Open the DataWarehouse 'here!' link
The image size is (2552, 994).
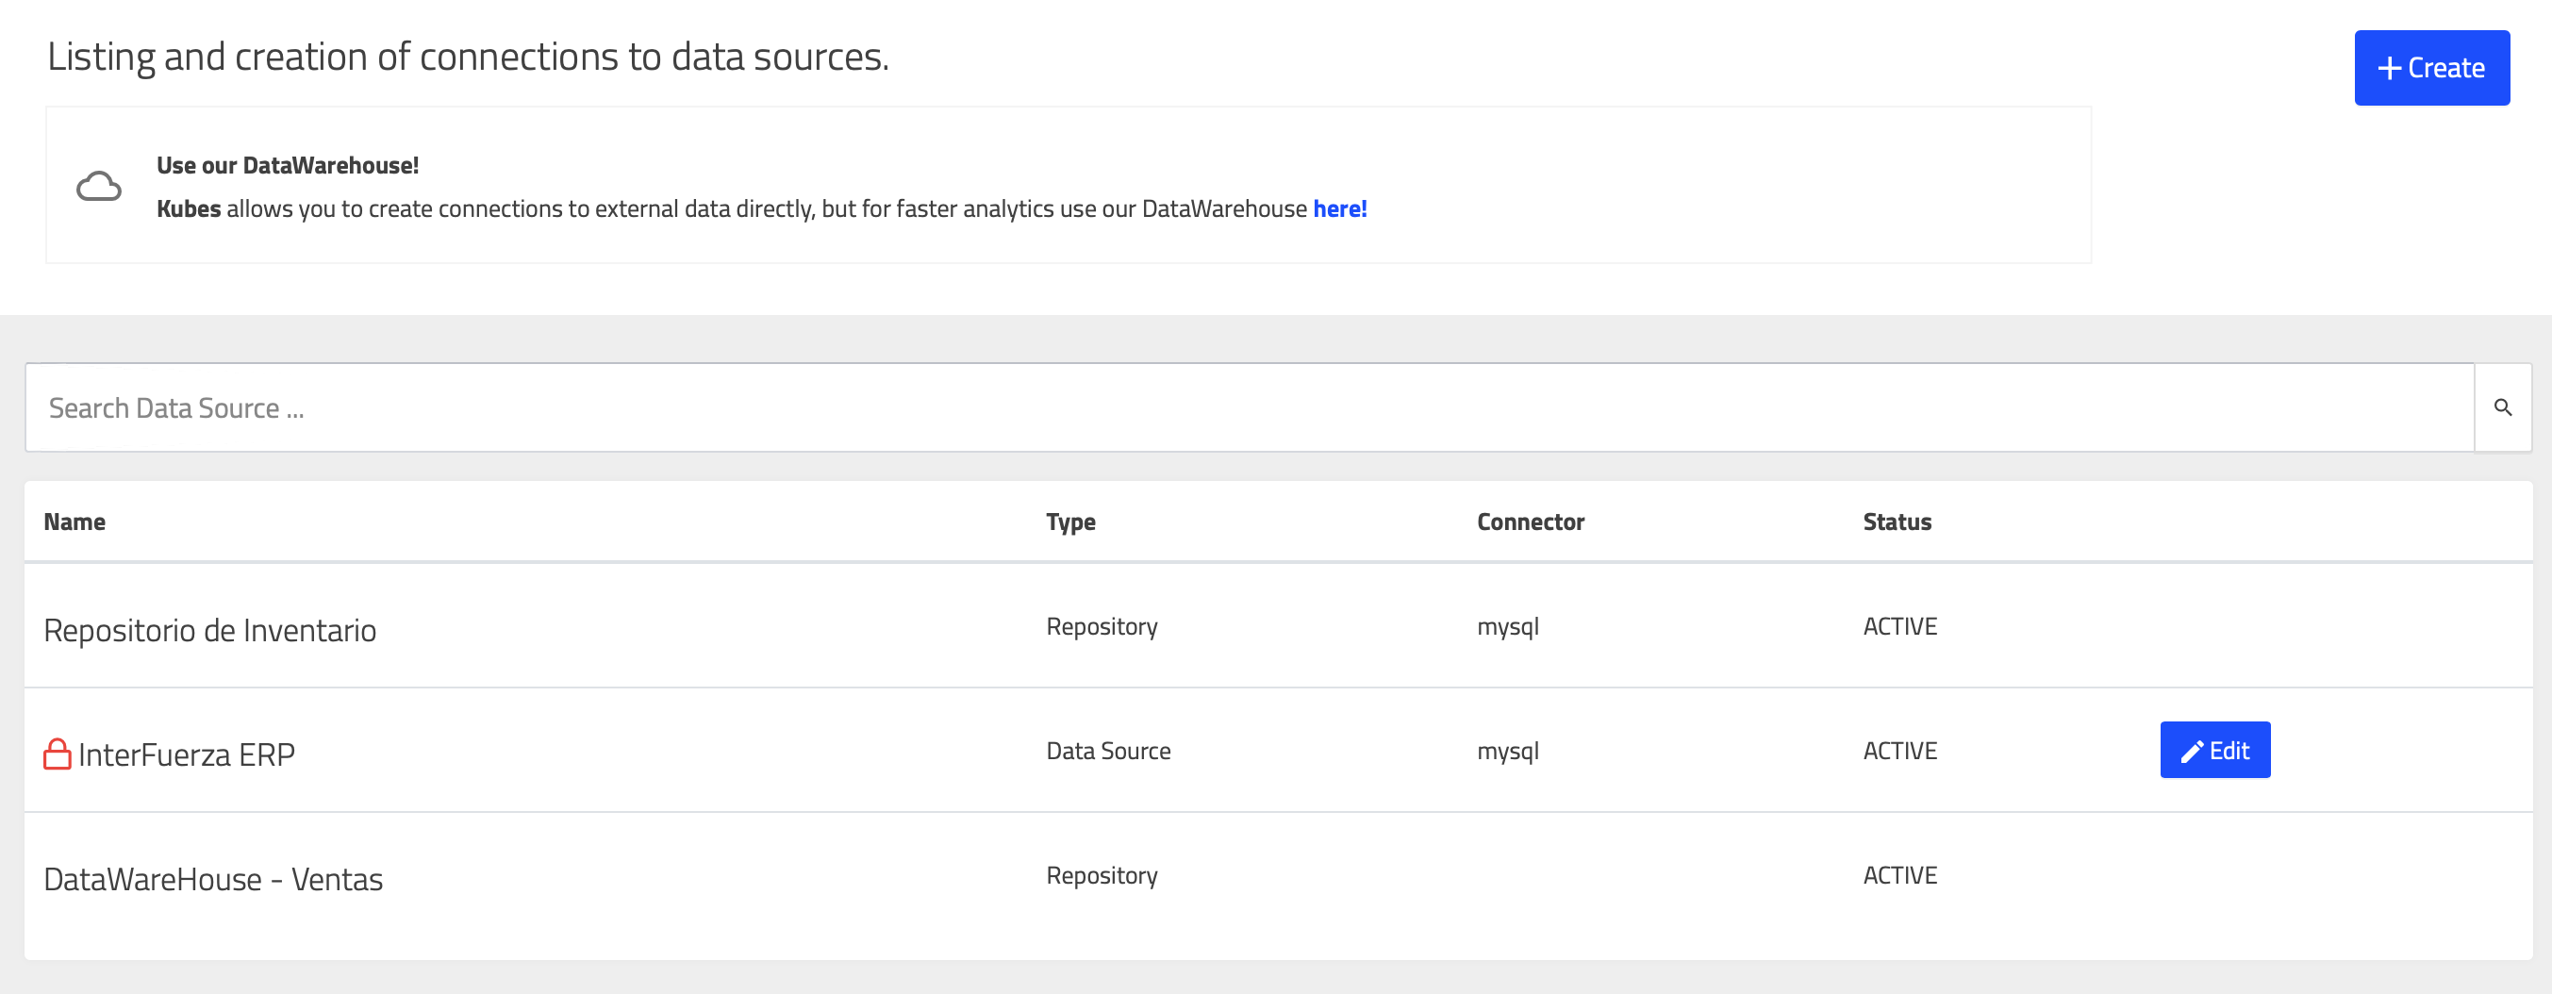tap(1339, 209)
